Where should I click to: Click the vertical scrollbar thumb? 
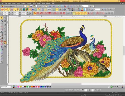pos(124,51)
